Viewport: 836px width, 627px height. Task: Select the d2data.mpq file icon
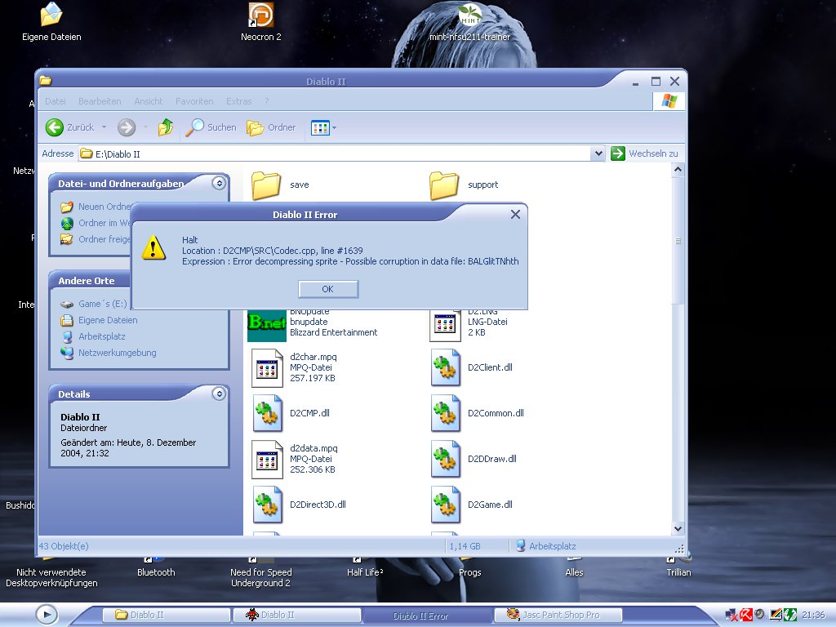click(x=267, y=459)
